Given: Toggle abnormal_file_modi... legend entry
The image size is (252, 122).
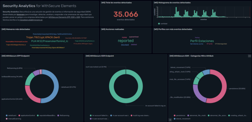Looking at the screenshot, I should pyautogui.click(x=197, y=115).
